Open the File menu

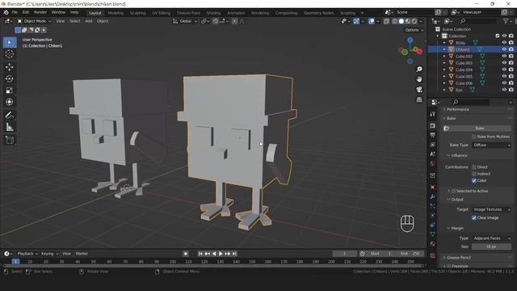tap(15, 13)
